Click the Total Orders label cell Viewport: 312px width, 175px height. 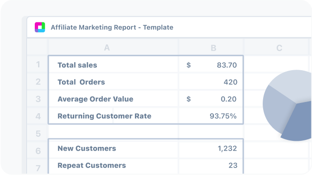[113, 82]
